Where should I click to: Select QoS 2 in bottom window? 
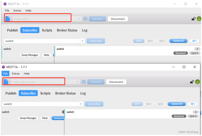point(160,104)
